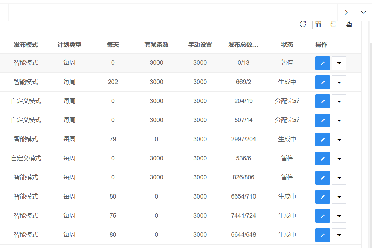Edit the row with 536/6 published
Viewport: 372px width, 248px height.
pos(322,159)
